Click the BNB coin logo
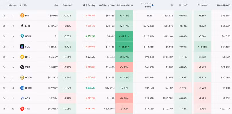Viewport: 232px width, 114px height. 22,57
